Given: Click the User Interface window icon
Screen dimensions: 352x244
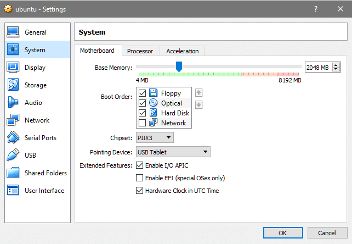Looking at the screenshot, I should 13,190.
